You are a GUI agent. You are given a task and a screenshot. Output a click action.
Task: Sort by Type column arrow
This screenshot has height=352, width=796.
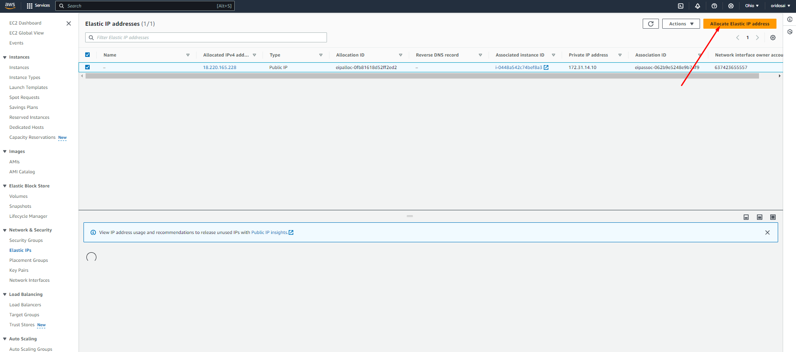coord(321,55)
